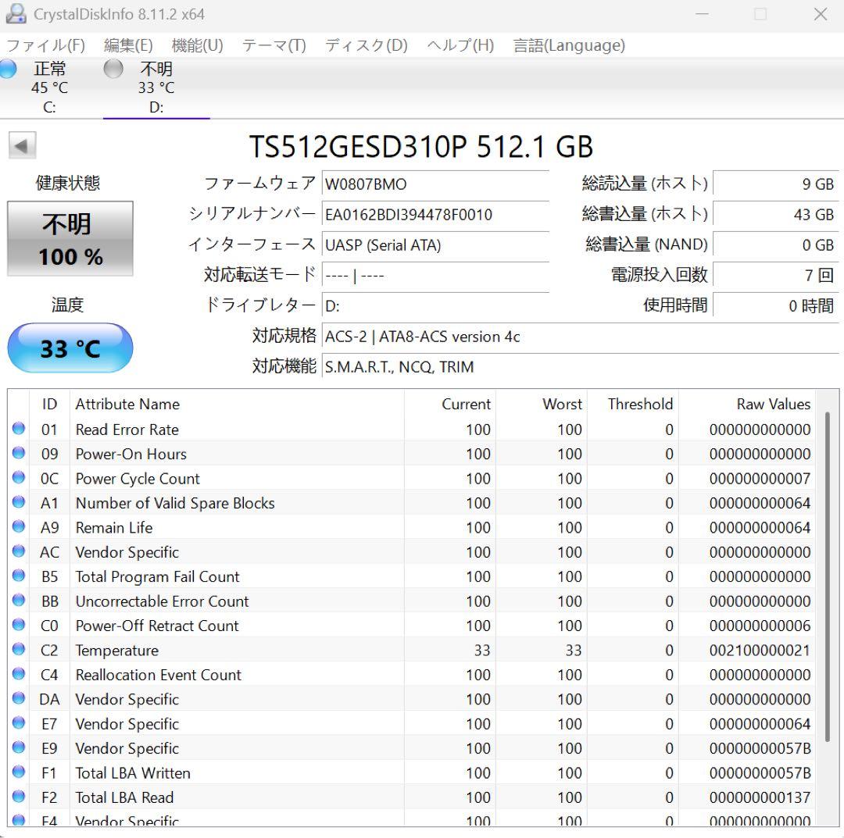Click raw value 002100000021 for Temperature
This screenshot has width=844, height=838.
point(760,651)
